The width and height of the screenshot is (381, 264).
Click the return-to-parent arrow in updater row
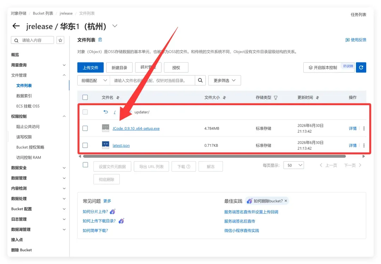pyautogui.click(x=105, y=112)
